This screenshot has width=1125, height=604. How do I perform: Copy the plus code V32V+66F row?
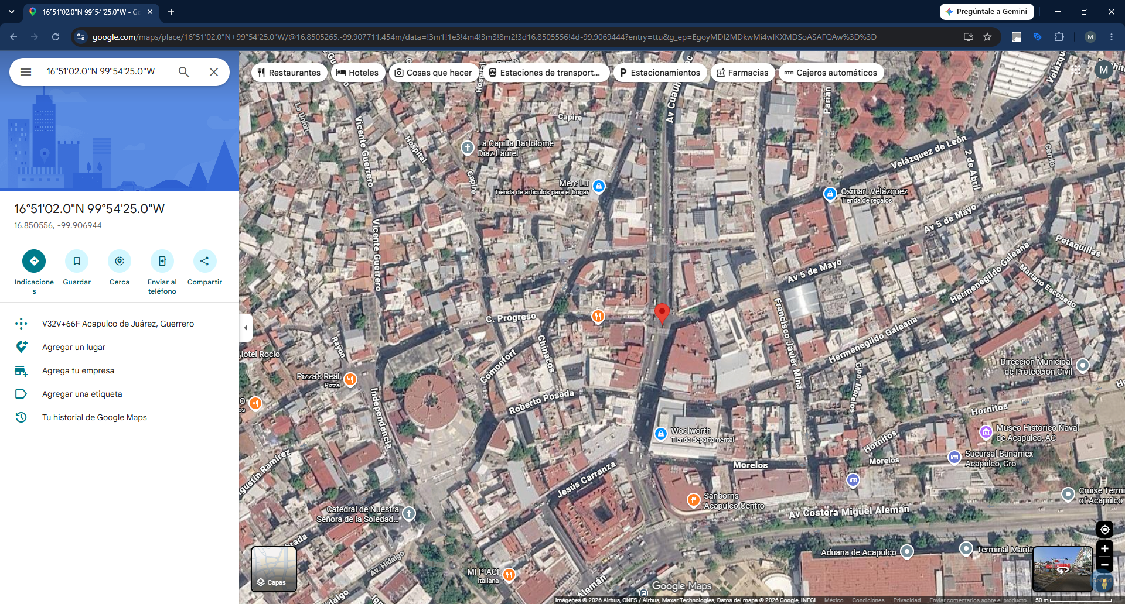coord(120,324)
